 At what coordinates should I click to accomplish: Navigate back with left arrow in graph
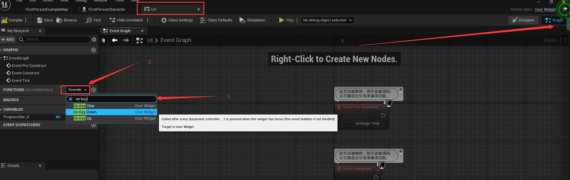pos(115,40)
